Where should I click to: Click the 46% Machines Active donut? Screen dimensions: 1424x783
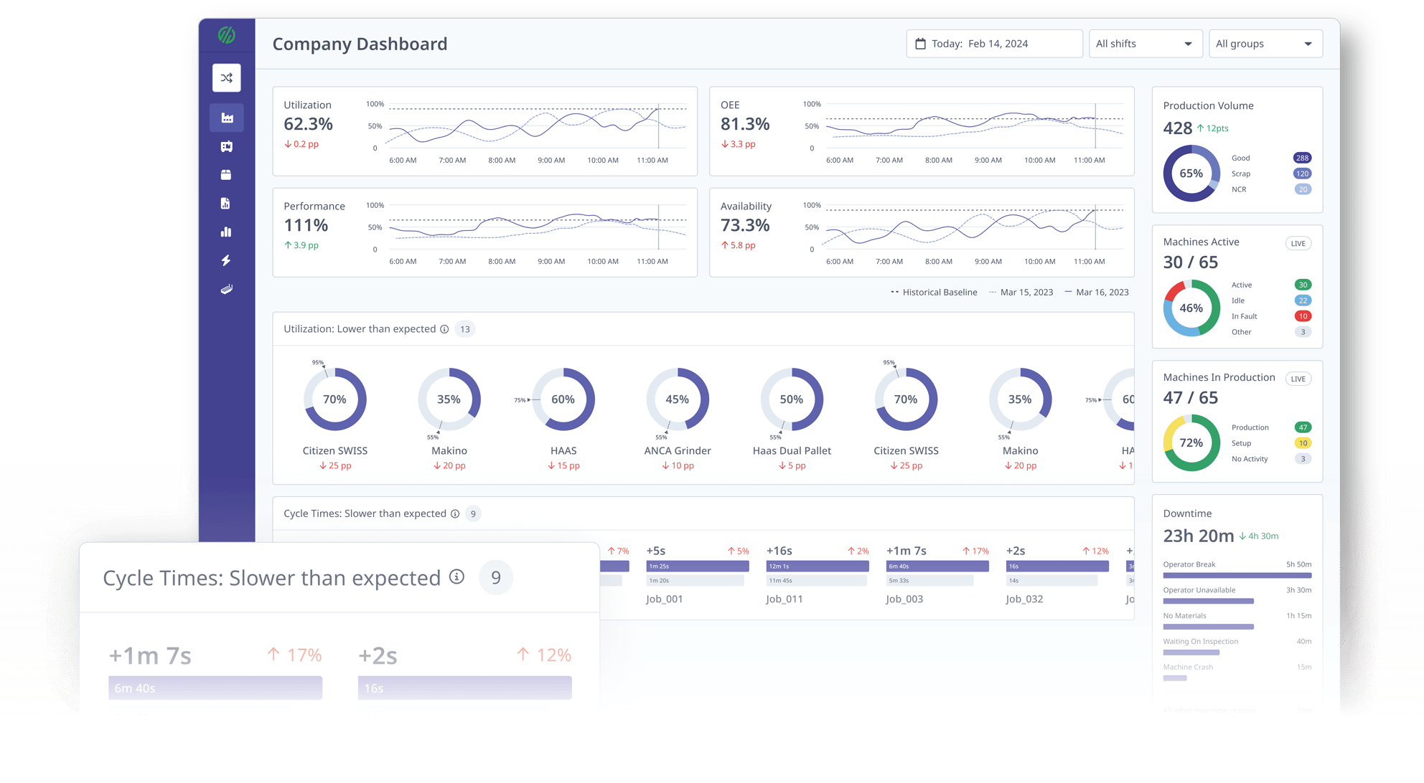(1191, 308)
